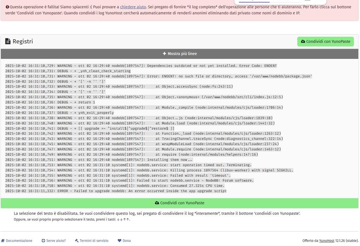Expand log with Mostra più linee
The width and height of the screenshot is (360, 246).
[180, 54]
